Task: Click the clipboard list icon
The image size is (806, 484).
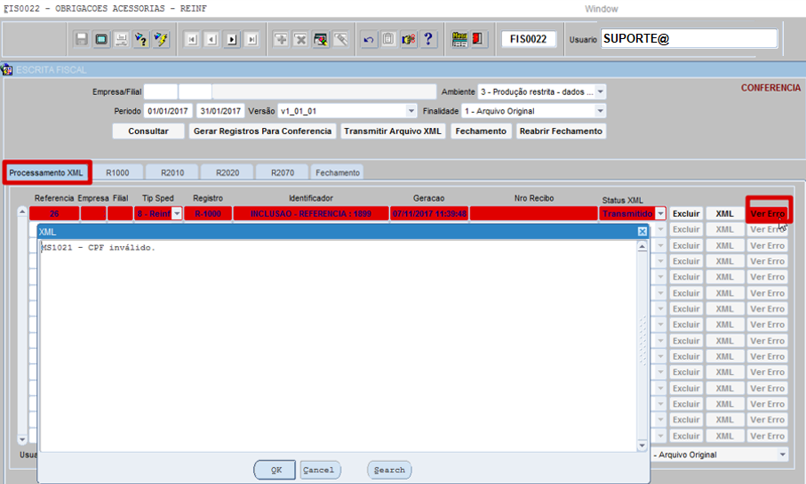Action: [388, 39]
